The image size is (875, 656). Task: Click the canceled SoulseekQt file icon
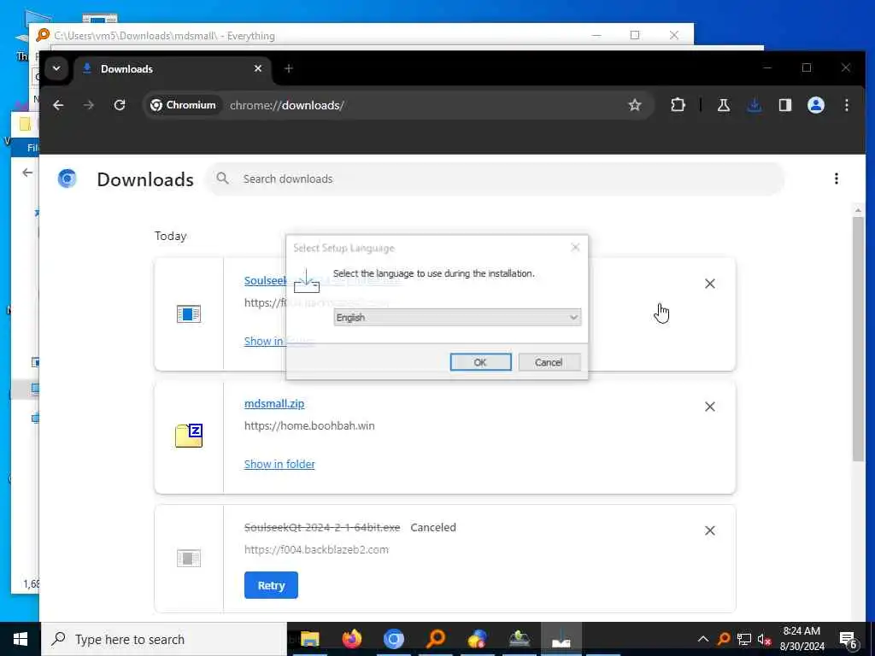189,558
